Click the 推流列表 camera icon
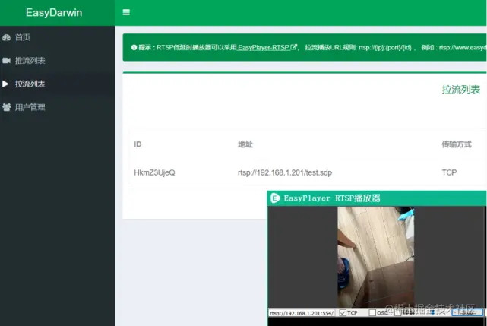 coord(7,60)
